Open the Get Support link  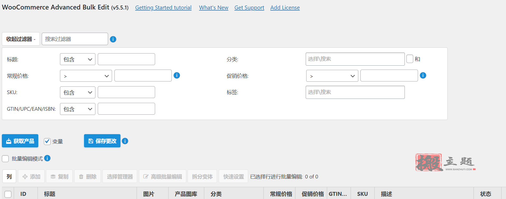249,8
